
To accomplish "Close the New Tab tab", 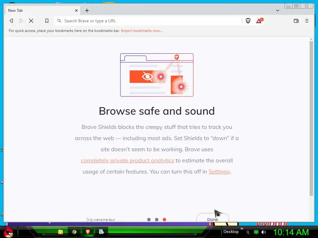I will coord(76,11).
